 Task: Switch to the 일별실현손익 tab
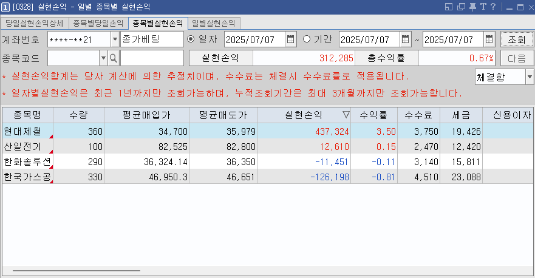(x=214, y=23)
